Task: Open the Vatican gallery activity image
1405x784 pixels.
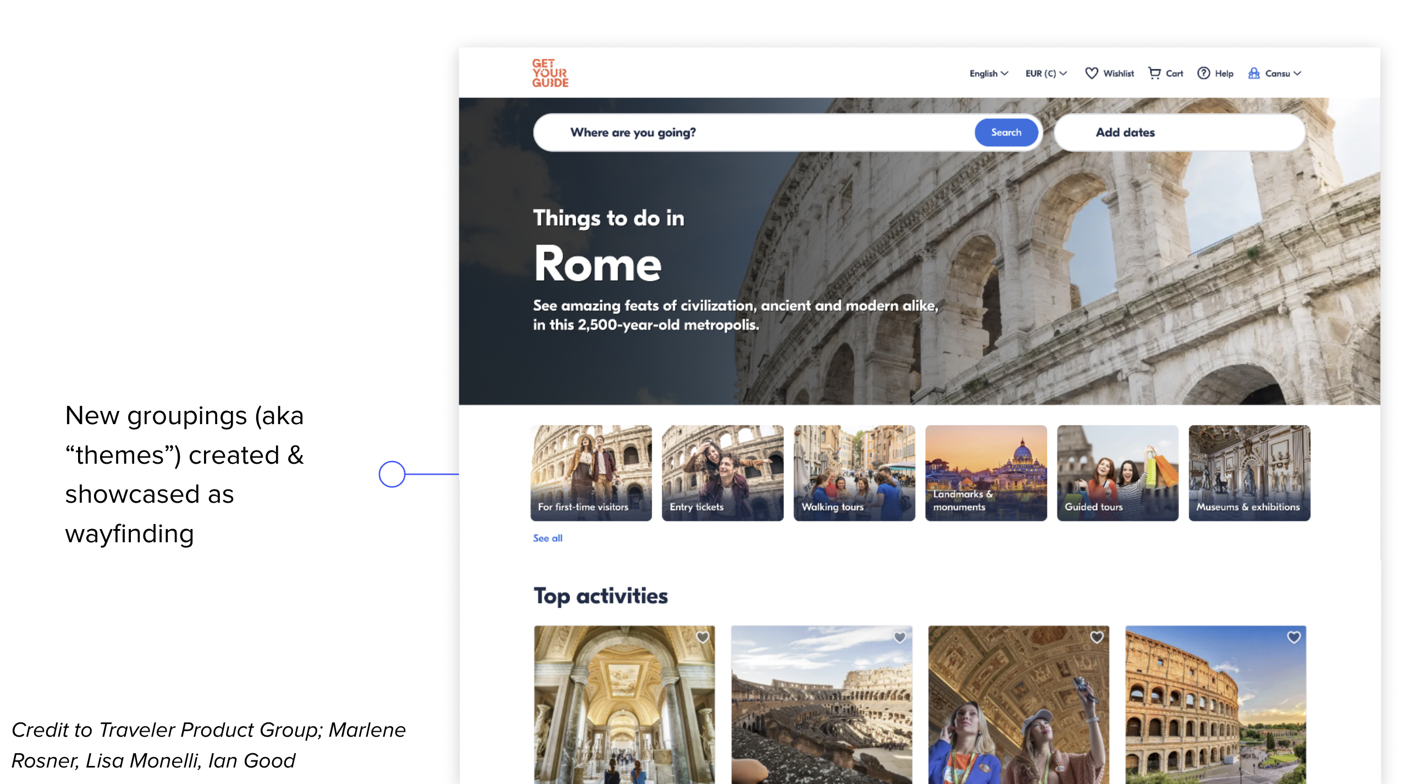Action: (x=624, y=705)
